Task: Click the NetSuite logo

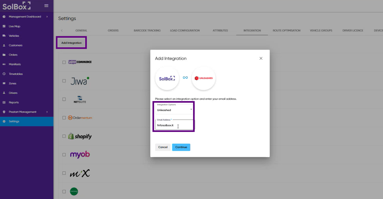Action: click(x=80, y=99)
